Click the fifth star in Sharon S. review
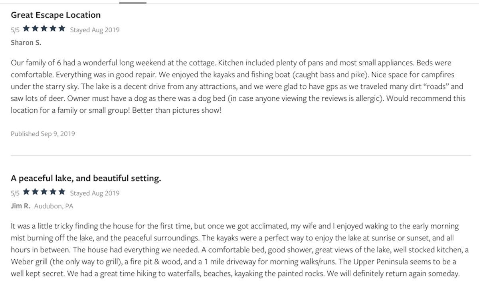Screen dimensions: 479x288 click(62, 29)
